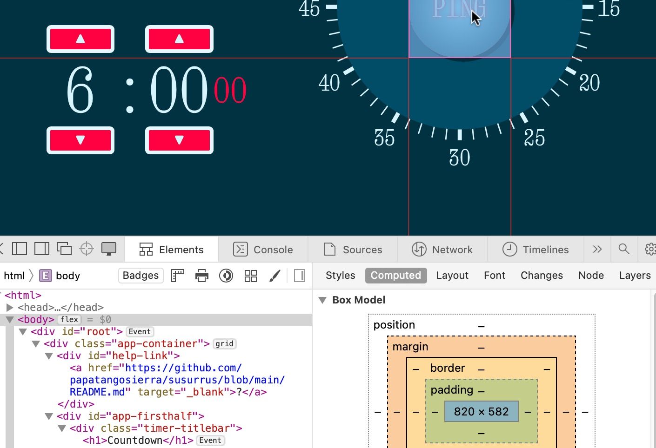Toggle the grid badge on app-container
The height and width of the screenshot is (448, 656).
224,344
